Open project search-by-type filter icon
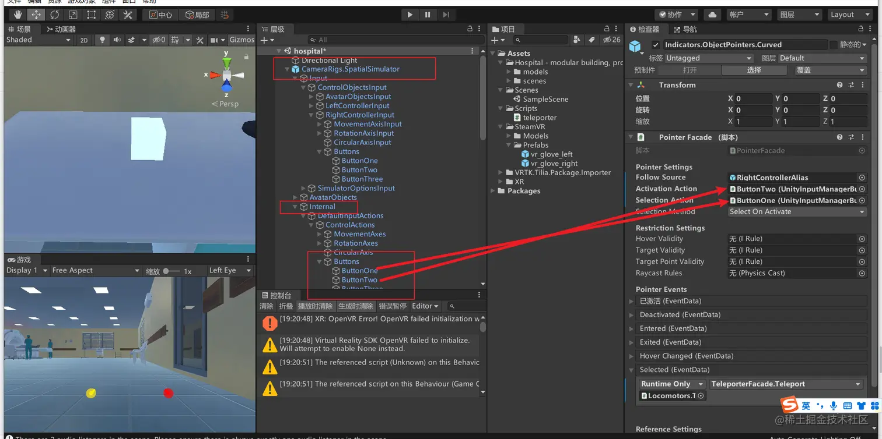882x439 pixels. coord(577,40)
